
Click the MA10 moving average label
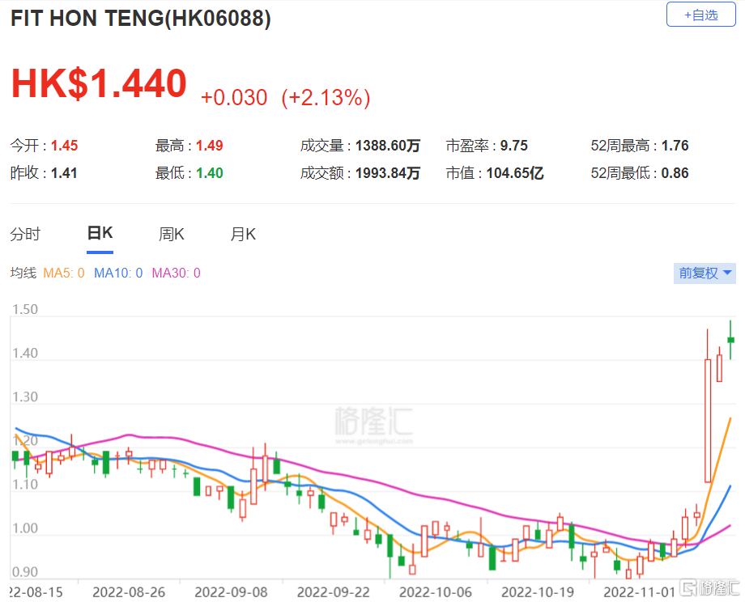tap(118, 273)
